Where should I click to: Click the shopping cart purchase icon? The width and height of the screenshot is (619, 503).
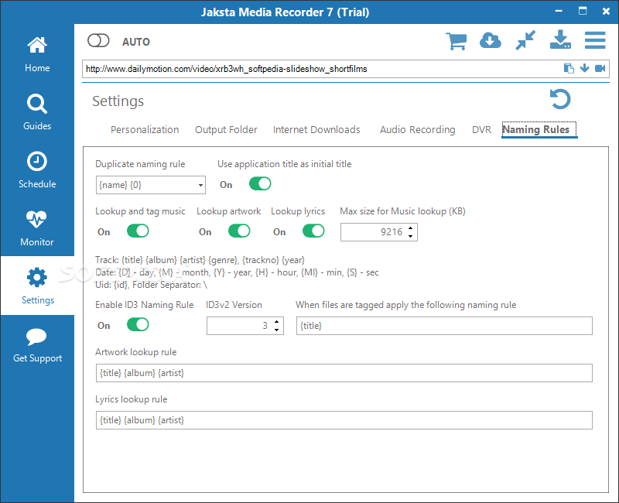pyautogui.click(x=456, y=41)
